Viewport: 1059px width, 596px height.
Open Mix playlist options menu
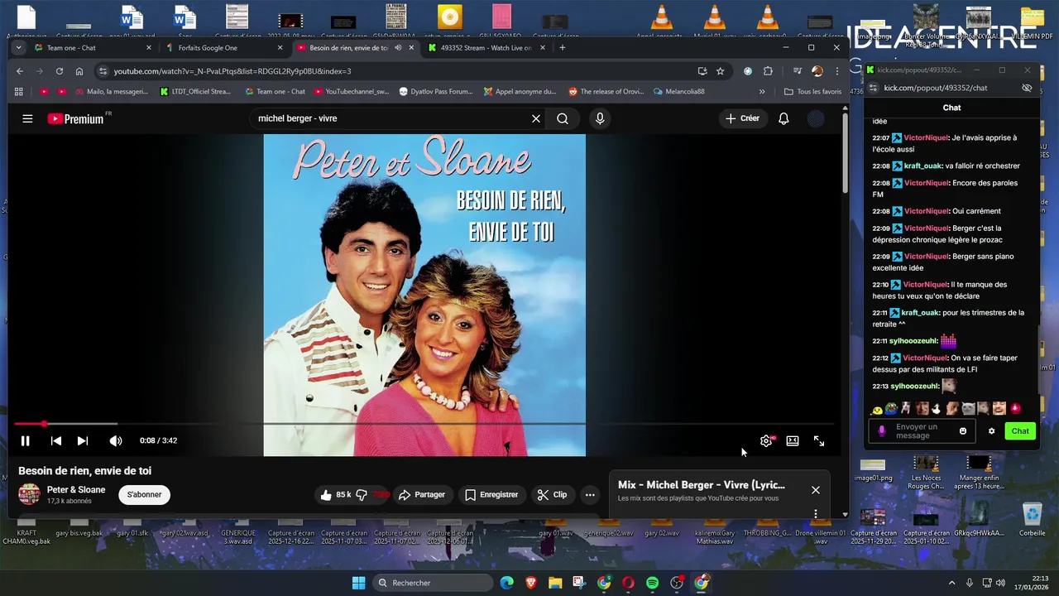click(816, 513)
